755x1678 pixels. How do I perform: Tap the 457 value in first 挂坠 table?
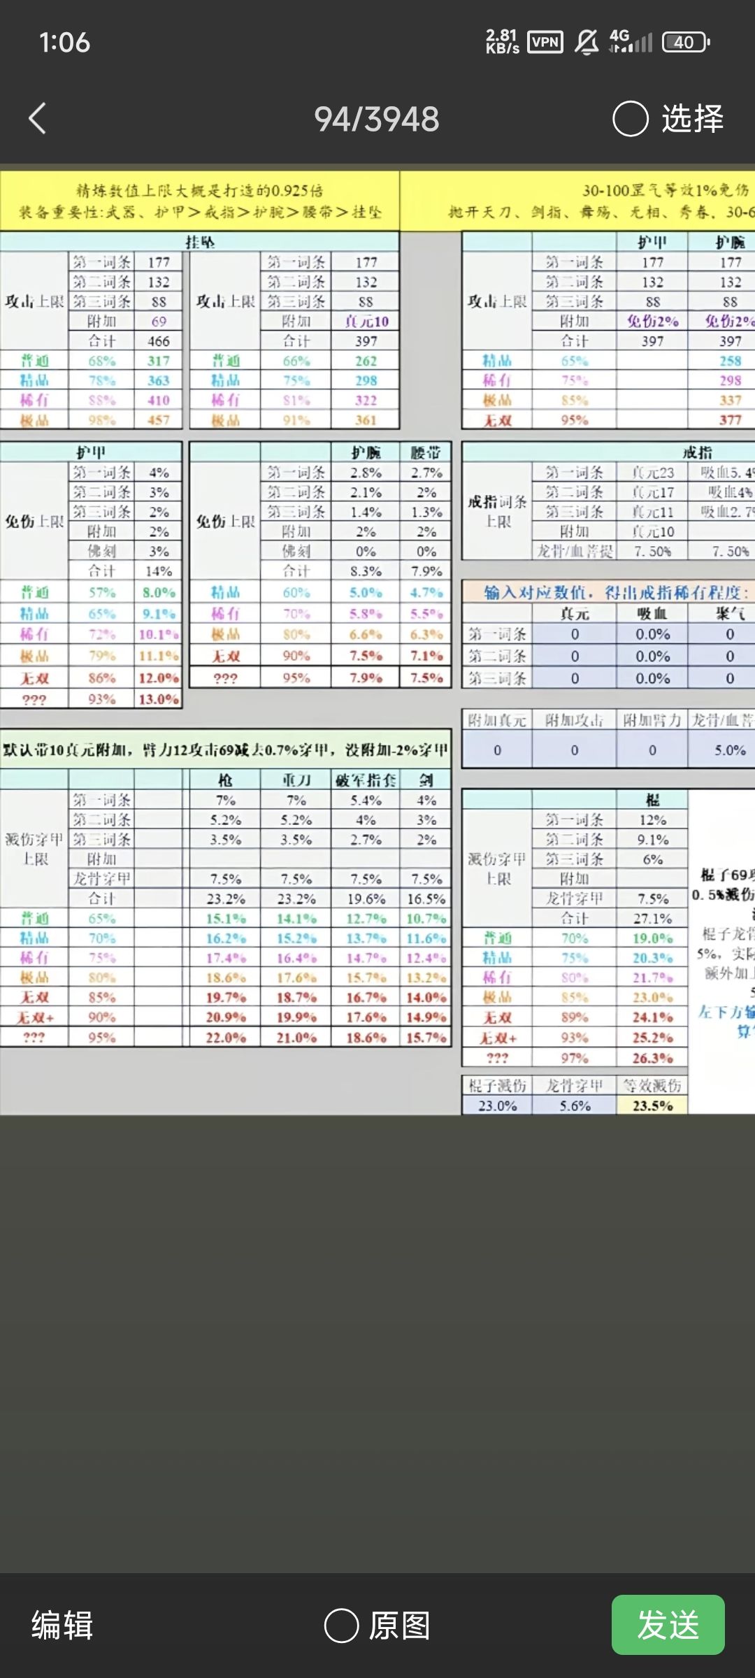[x=159, y=419]
